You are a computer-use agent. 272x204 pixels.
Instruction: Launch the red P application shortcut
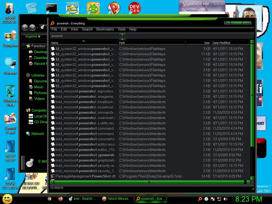(114, 8)
